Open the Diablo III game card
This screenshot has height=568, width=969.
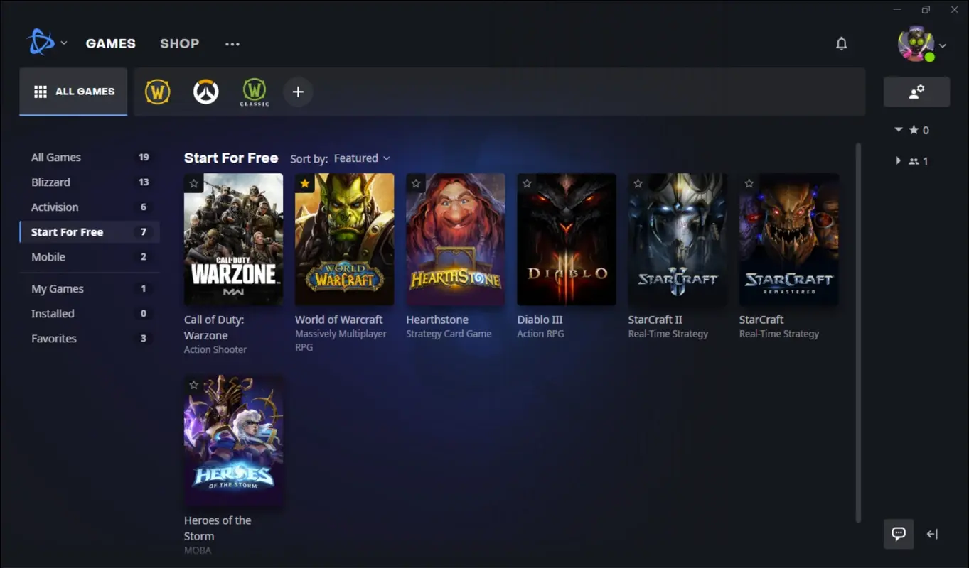(566, 239)
